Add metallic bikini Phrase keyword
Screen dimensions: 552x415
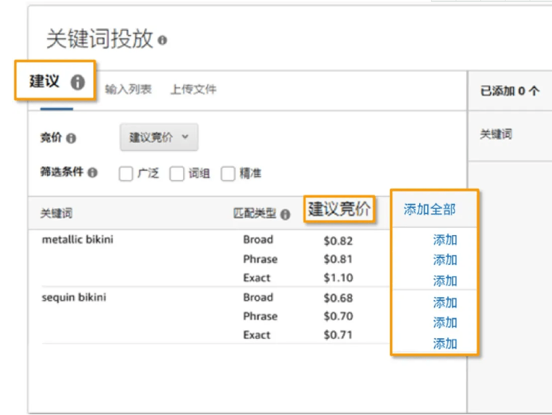tap(445, 260)
